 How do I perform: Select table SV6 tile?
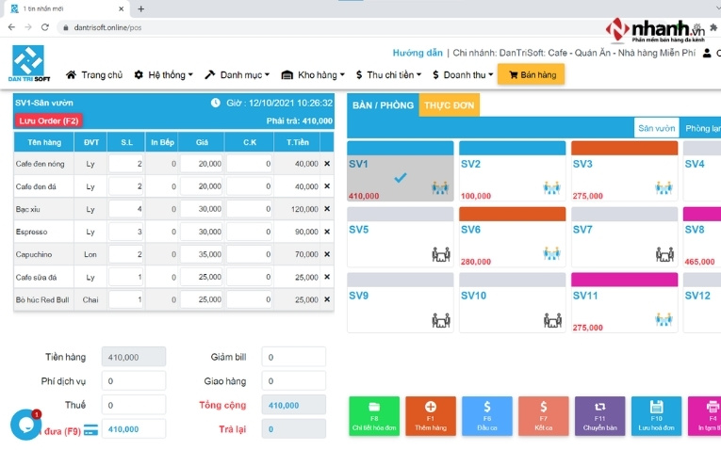[512, 241]
